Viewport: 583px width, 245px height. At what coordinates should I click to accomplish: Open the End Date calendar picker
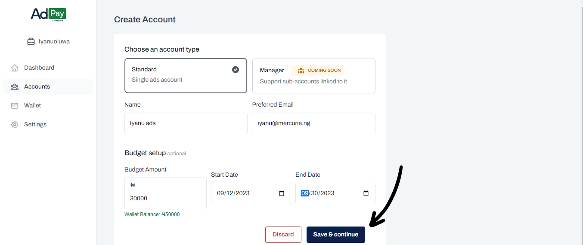click(366, 193)
